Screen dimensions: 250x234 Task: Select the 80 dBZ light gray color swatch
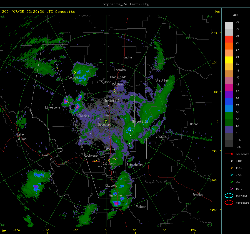(x=229, y=25)
